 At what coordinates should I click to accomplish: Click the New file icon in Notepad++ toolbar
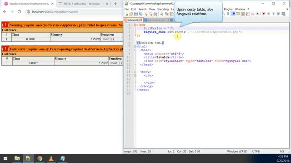coord(126,14)
